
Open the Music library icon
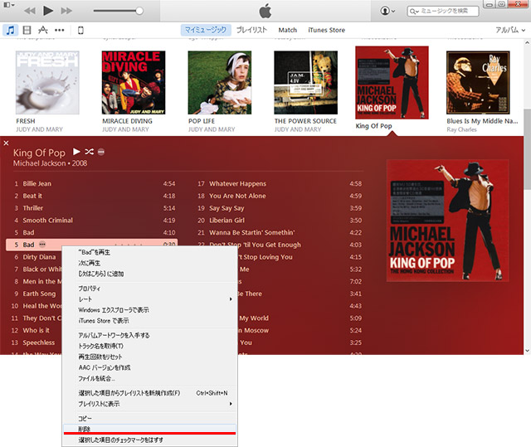pos(9,30)
